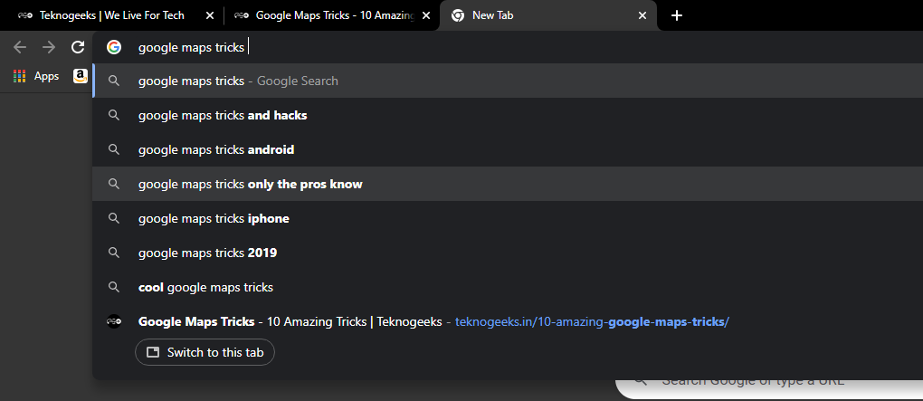The height and width of the screenshot is (401, 923).
Task: Choose 'google maps tricks iphone' suggestion
Action: pos(508,218)
